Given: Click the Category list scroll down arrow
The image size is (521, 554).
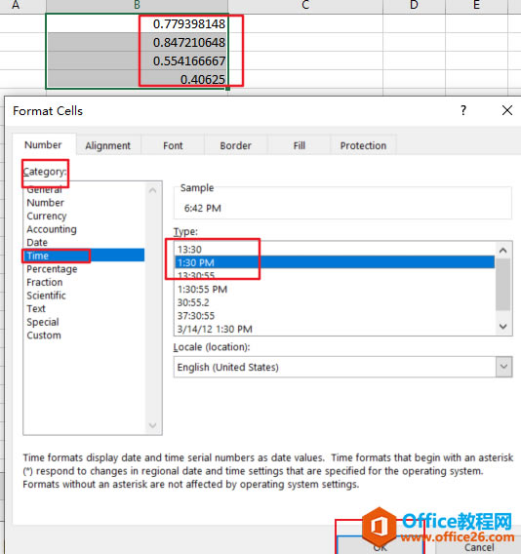Looking at the screenshot, I should click(x=153, y=425).
